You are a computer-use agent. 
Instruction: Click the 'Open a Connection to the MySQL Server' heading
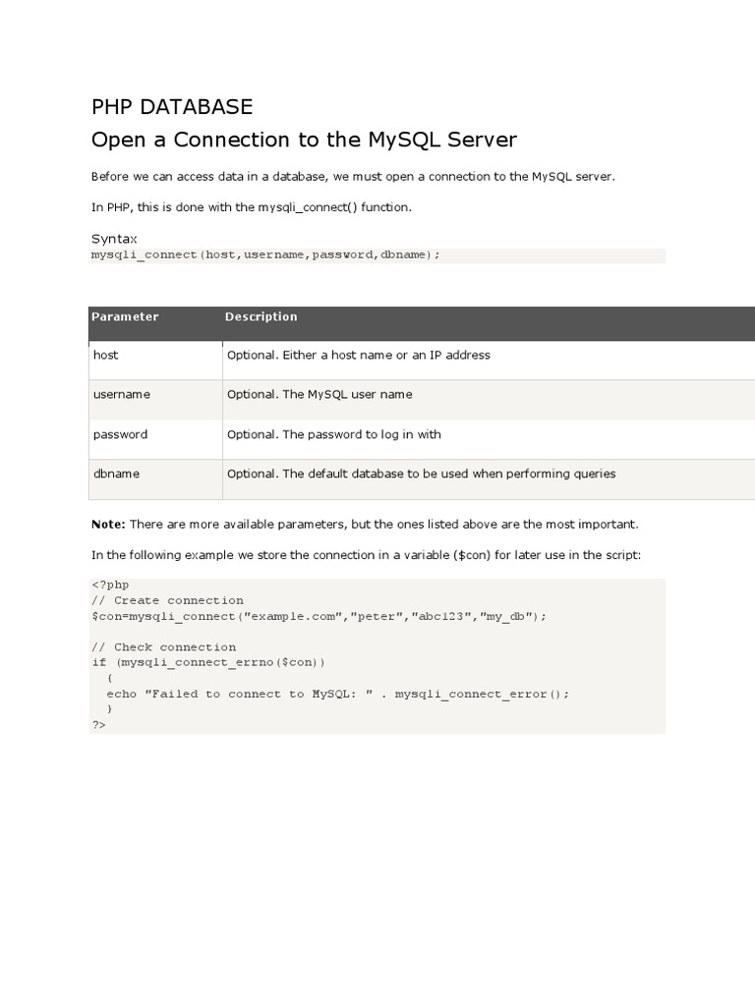[x=304, y=140]
